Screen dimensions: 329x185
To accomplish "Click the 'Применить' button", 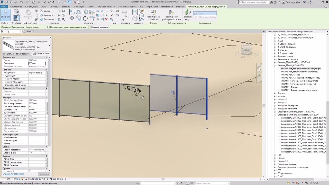I will click(x=44, y=174).
